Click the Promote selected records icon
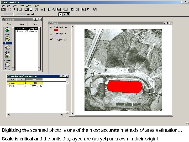The height and width of the screenshot is (142, 189). coord(59,9)
